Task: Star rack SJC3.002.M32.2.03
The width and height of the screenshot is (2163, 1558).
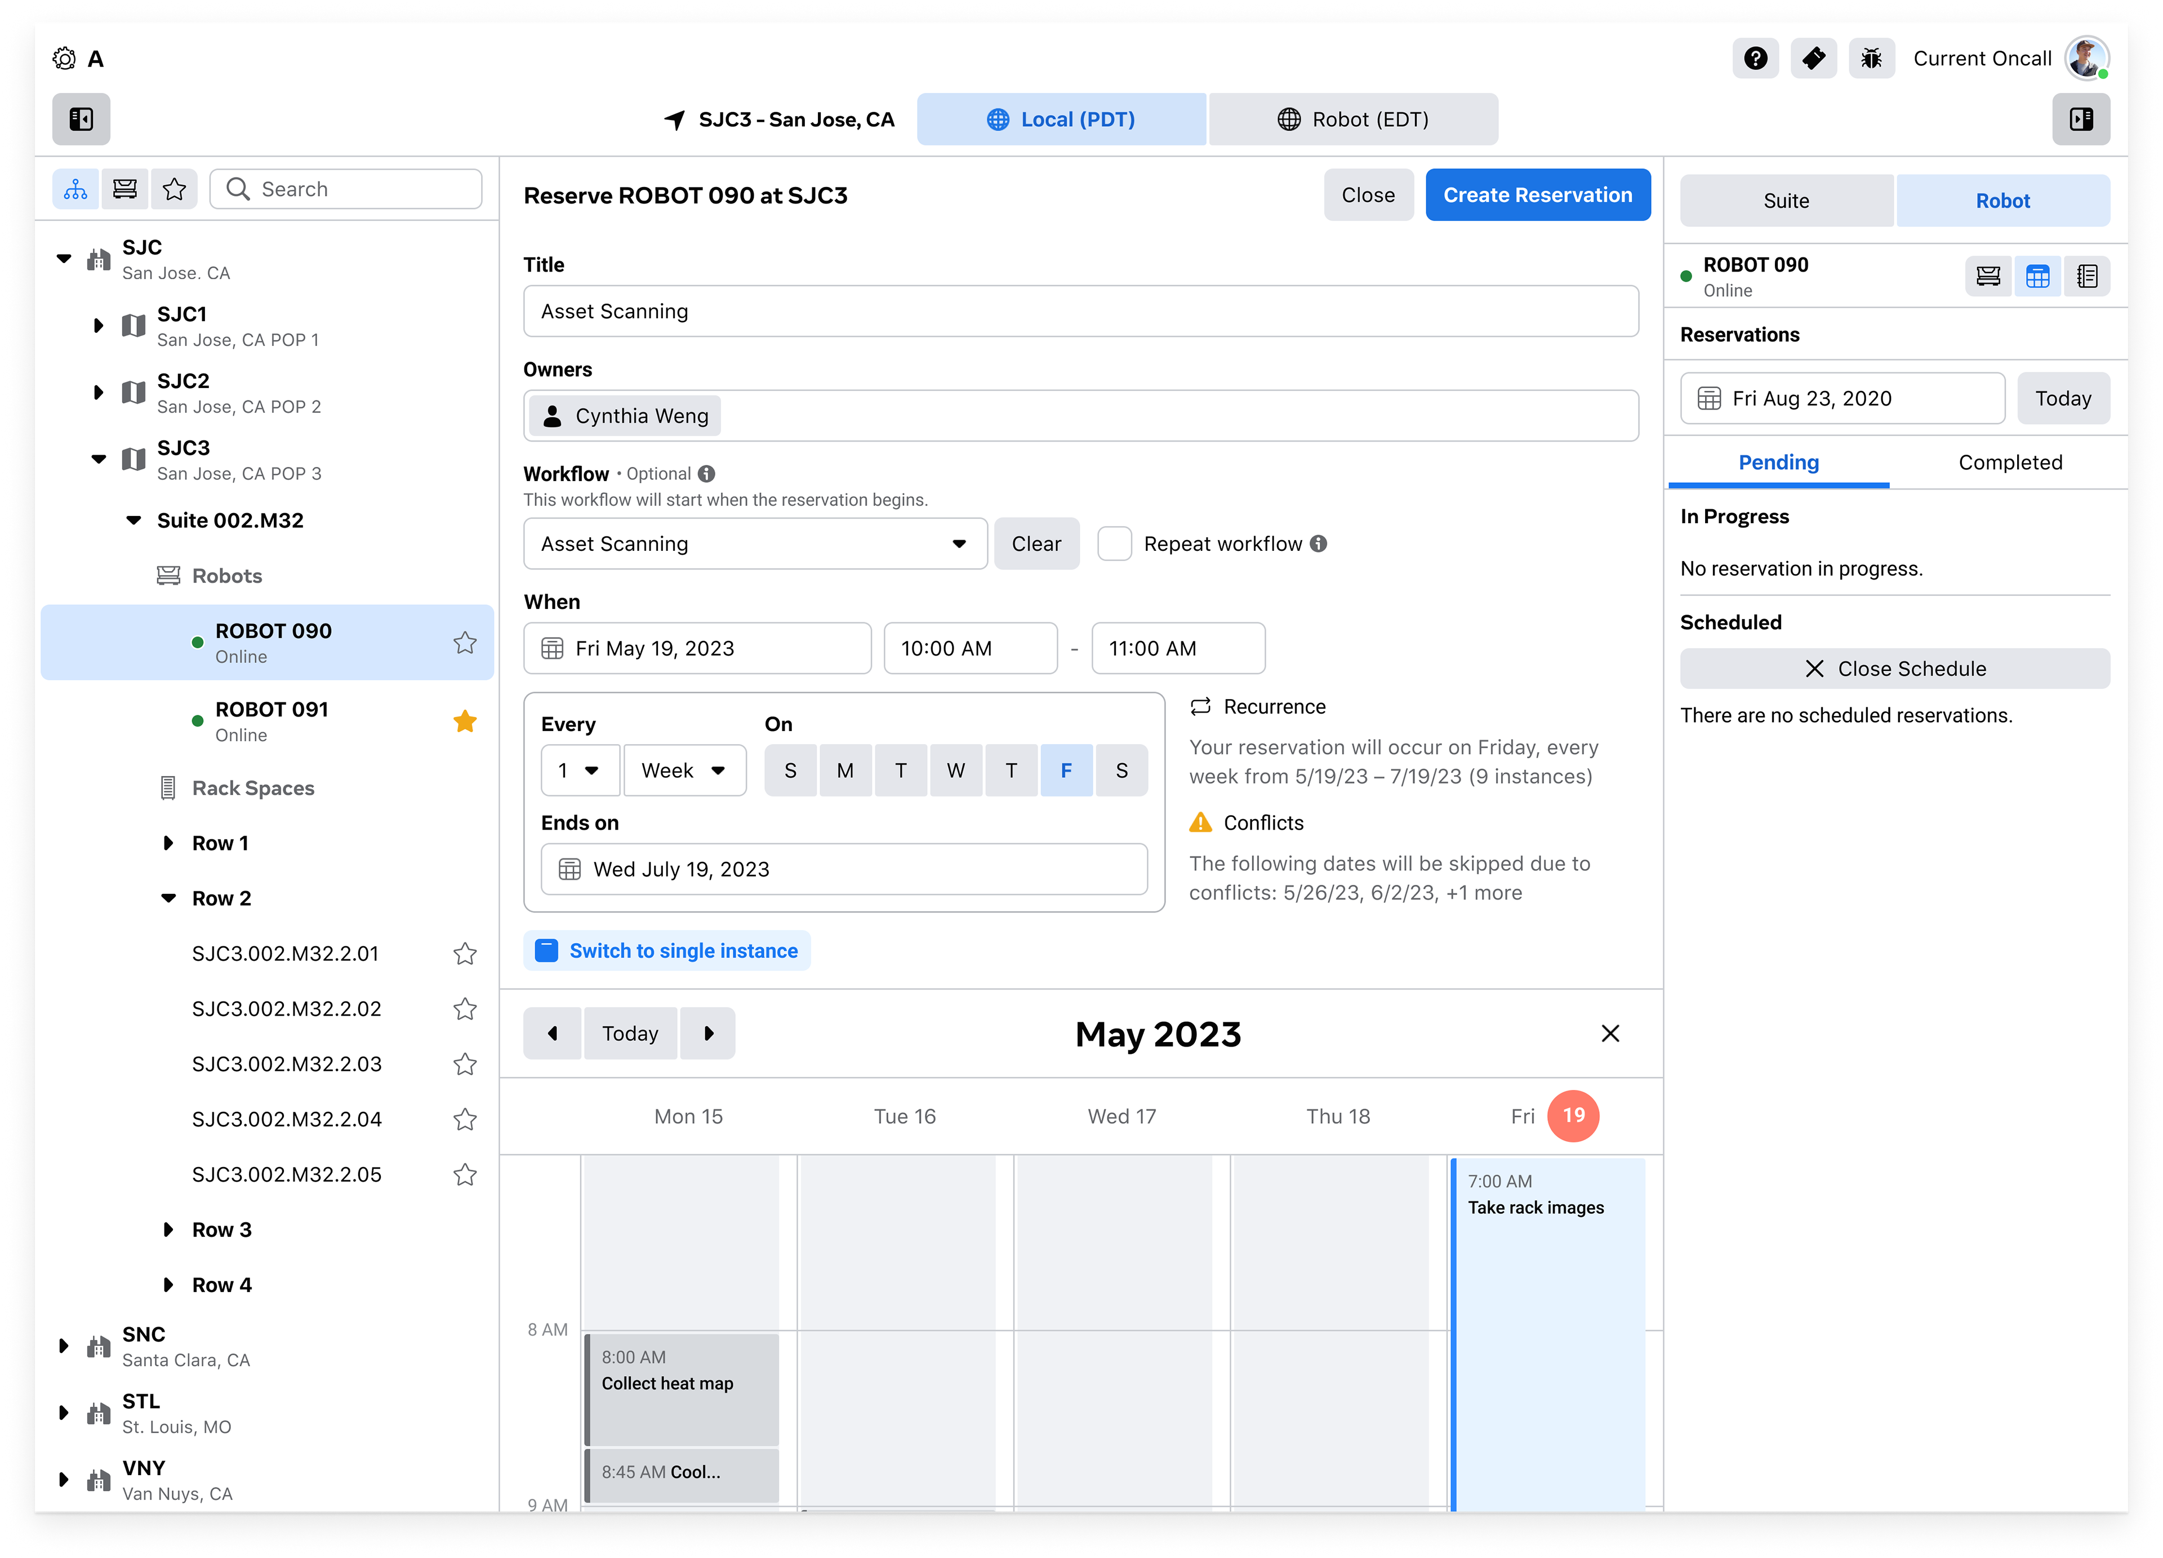Action: tap(465, 1064)
